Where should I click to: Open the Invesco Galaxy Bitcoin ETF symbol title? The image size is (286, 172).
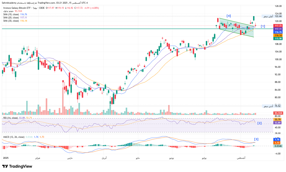[17, 8]
